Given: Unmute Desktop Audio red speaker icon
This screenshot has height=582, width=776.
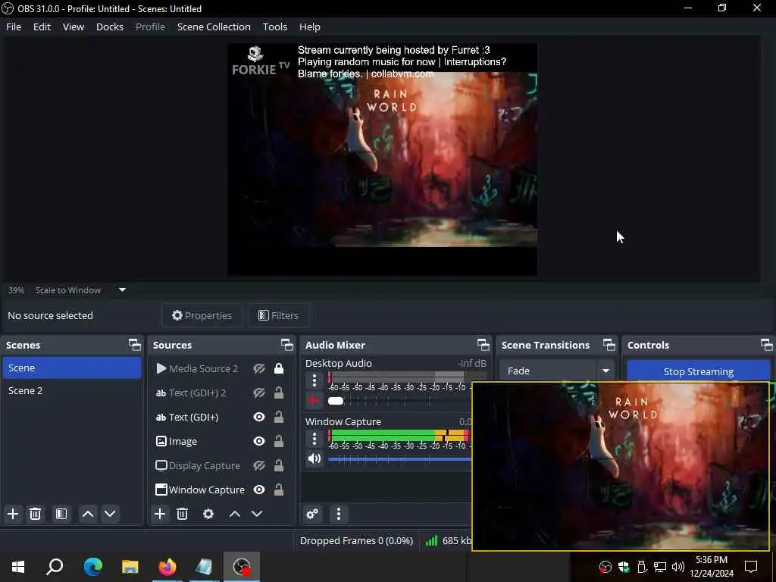Looking at the screenshot, I should (x=314, y=400).
